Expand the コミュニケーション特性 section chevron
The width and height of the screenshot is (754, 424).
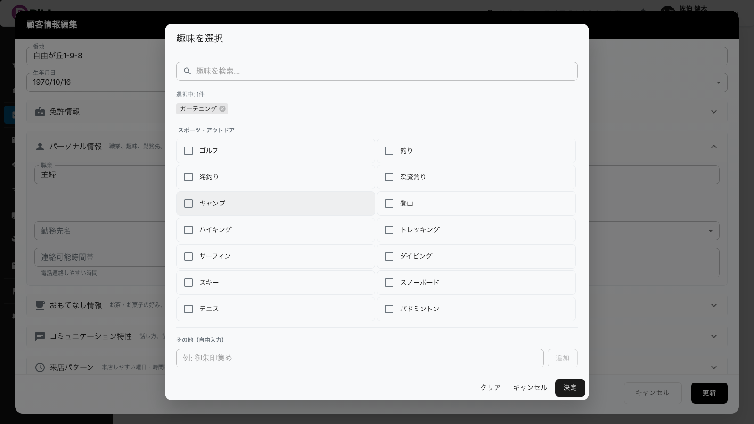point(714,336)
